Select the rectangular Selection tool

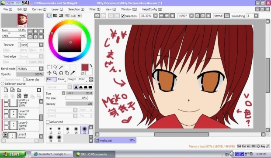[49, 67]
